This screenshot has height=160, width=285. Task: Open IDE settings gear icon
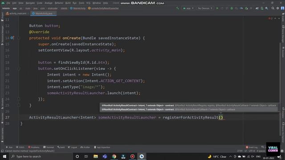278,8
